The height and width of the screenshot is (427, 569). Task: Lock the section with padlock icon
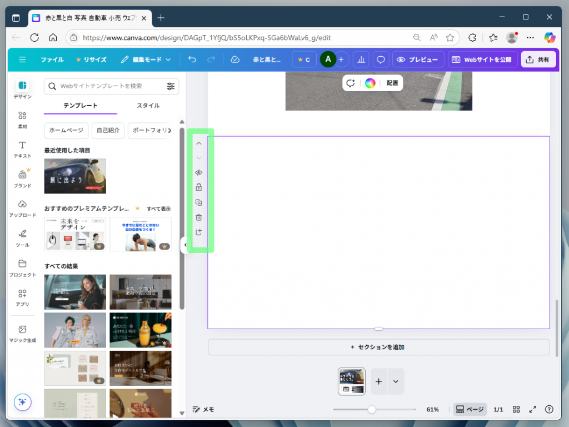click(199, 187)
